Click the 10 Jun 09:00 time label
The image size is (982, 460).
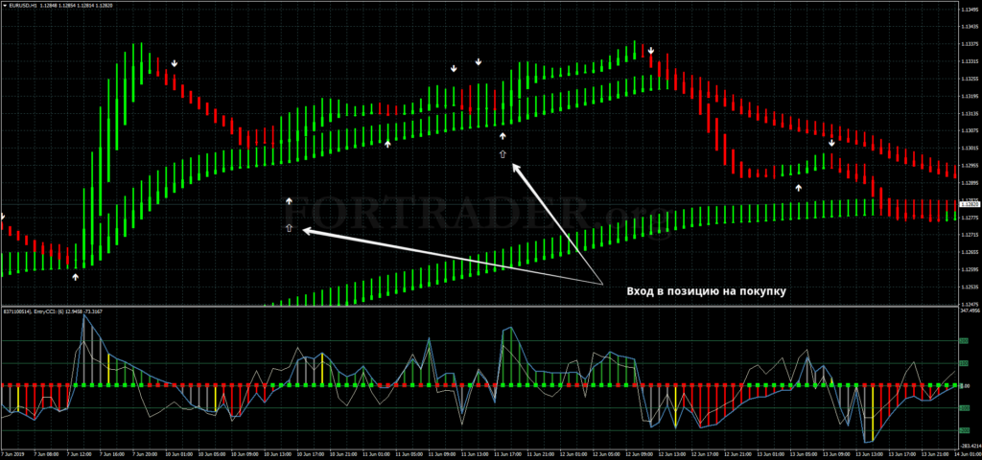[x=245, y=454]
